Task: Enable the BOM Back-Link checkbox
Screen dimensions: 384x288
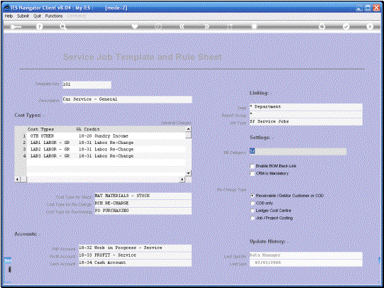Action: tap(252, 166)
